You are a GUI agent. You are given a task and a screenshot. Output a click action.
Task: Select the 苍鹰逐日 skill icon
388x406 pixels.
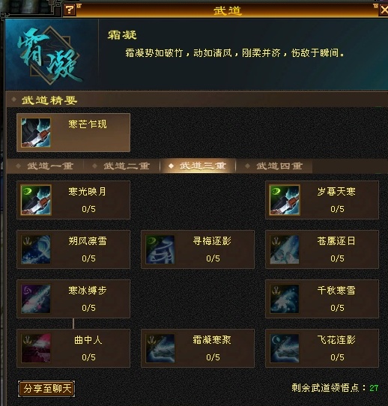point(285,249)
